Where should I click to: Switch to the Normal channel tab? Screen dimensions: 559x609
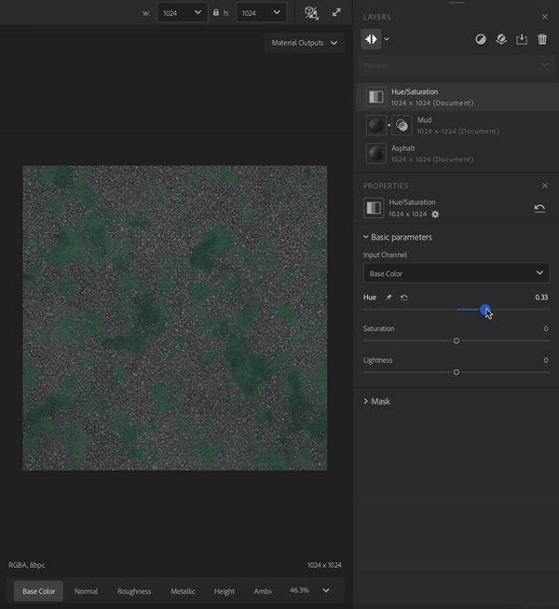(x=86, y=591)
